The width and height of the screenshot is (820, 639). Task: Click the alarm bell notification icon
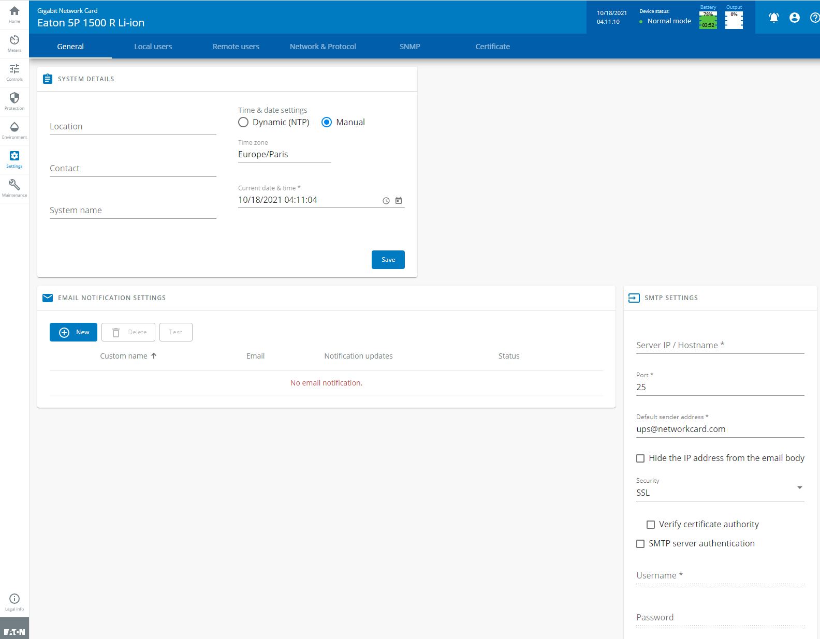(x=773, y=18)
